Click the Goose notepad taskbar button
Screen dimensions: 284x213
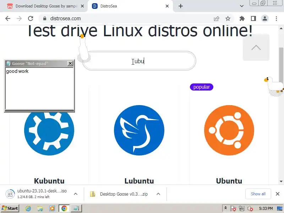76,208
